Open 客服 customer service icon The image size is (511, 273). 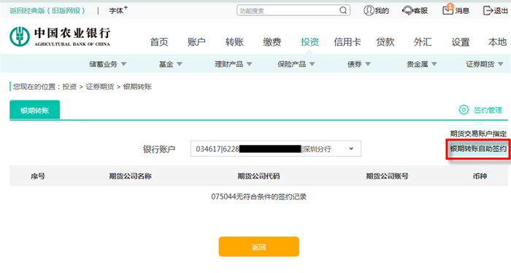[x=407, y=10]
